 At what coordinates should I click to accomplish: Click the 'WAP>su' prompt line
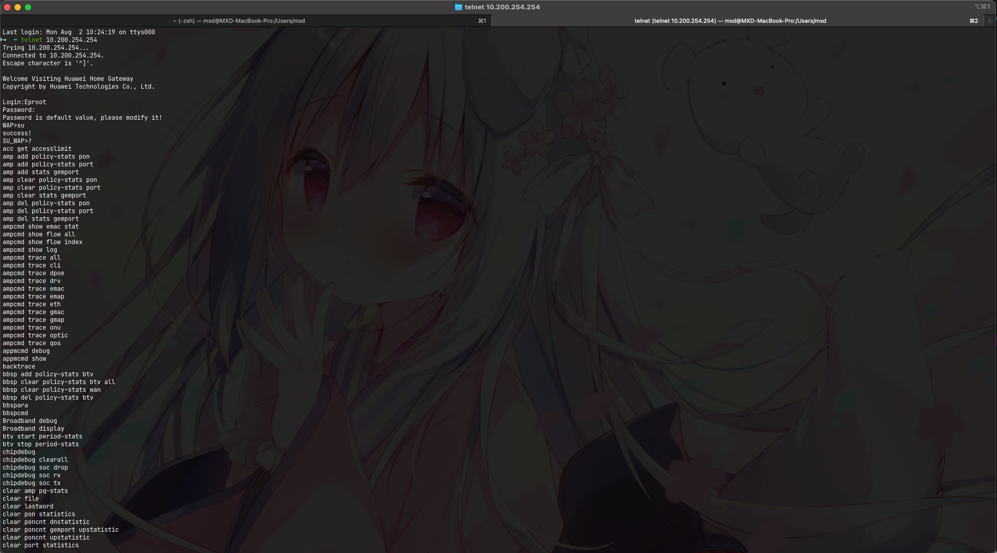(x=13, y=125)
